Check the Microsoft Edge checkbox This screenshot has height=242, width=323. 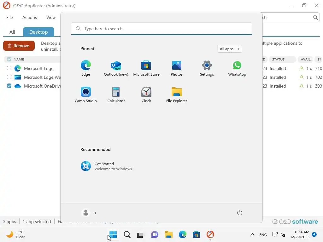9,68
